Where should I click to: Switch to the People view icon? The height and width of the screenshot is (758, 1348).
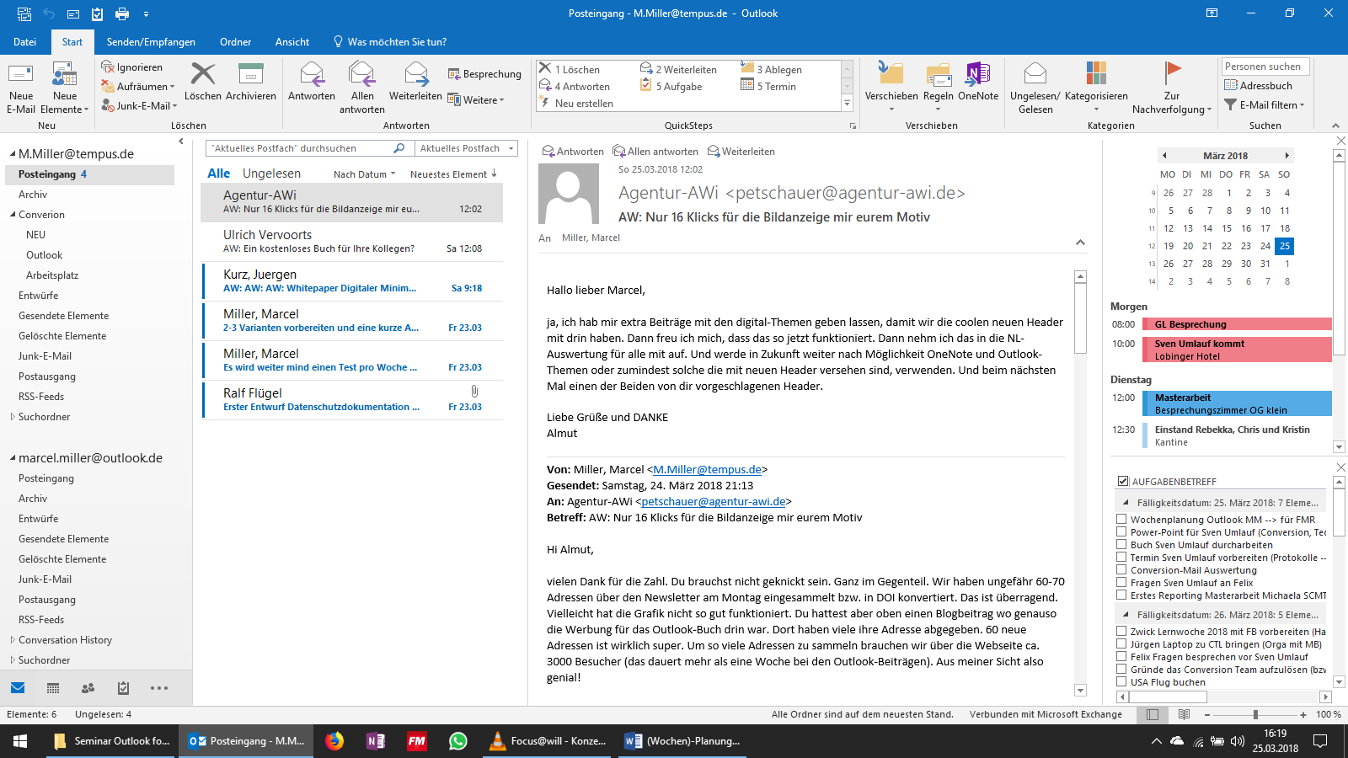click(x=88, y=688)
